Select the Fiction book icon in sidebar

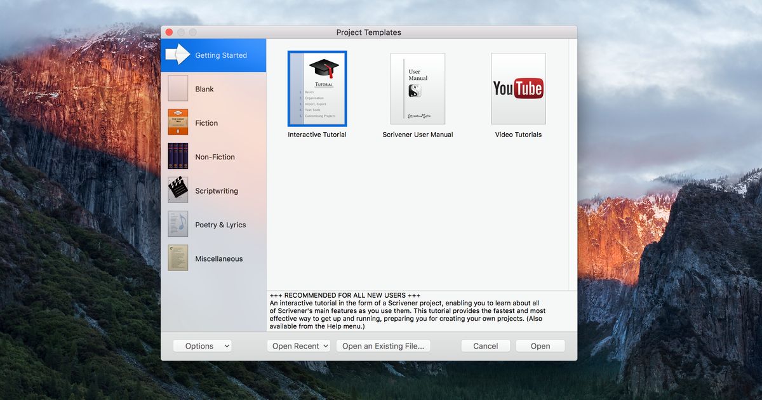tap(178, 123)
